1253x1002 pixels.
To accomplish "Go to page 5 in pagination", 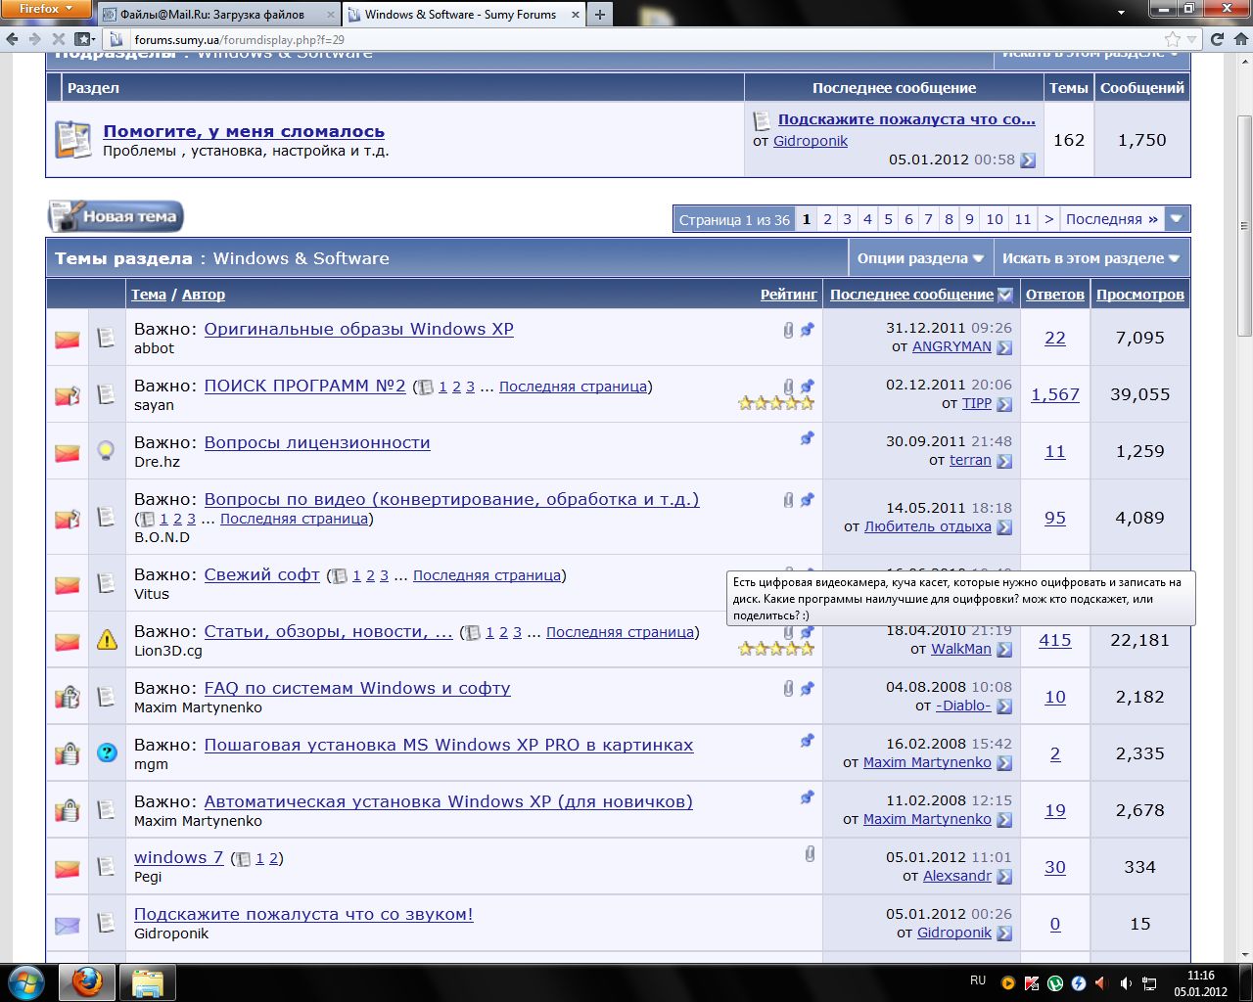I will click(x=888, y=219).
